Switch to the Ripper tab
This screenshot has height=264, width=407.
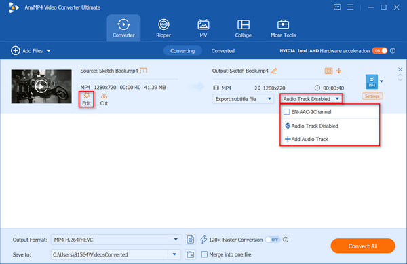[163, 28]
